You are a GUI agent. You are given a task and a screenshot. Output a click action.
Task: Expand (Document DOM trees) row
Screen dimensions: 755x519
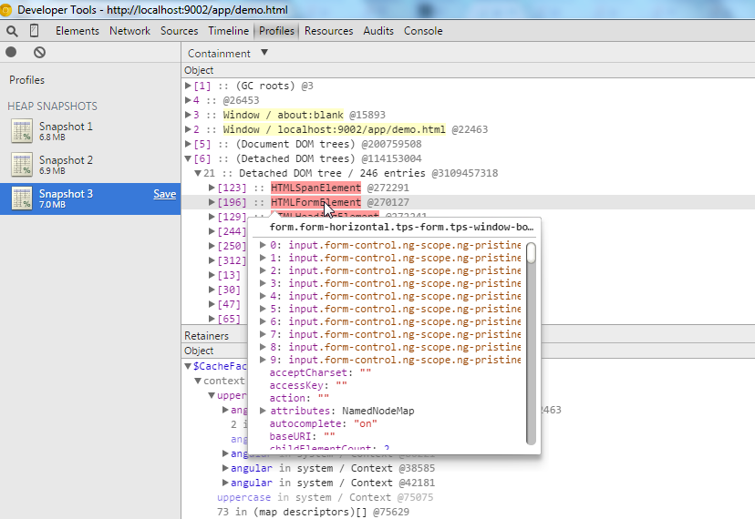(188, 143)
